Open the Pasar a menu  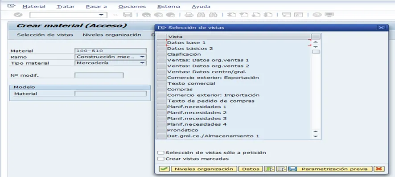click(x=96, y=7)
